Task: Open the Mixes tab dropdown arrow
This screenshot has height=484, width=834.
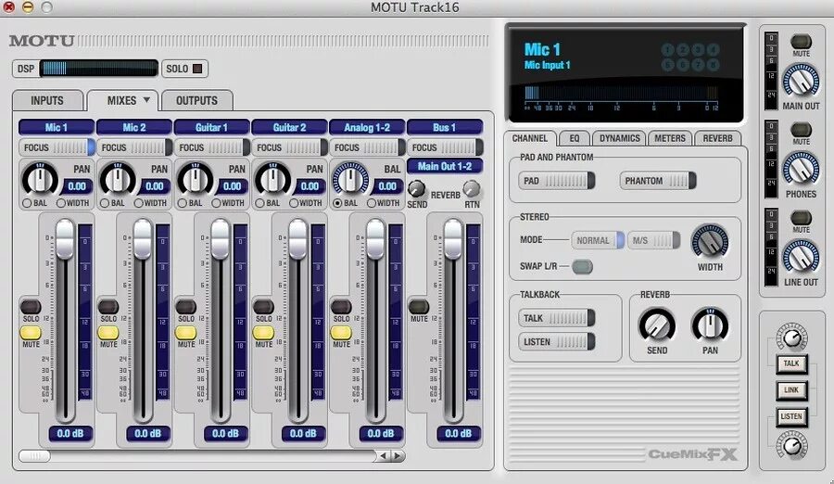Action: (146, 99)
